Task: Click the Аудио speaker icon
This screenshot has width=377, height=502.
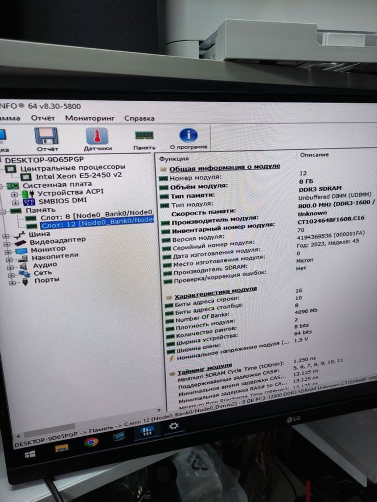Action: click(24, 266)
